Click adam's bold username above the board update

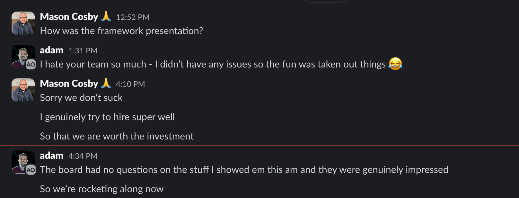pyautogui.click(x=52, y=155)
